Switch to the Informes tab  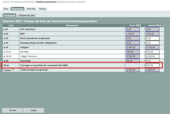(31, 9)
